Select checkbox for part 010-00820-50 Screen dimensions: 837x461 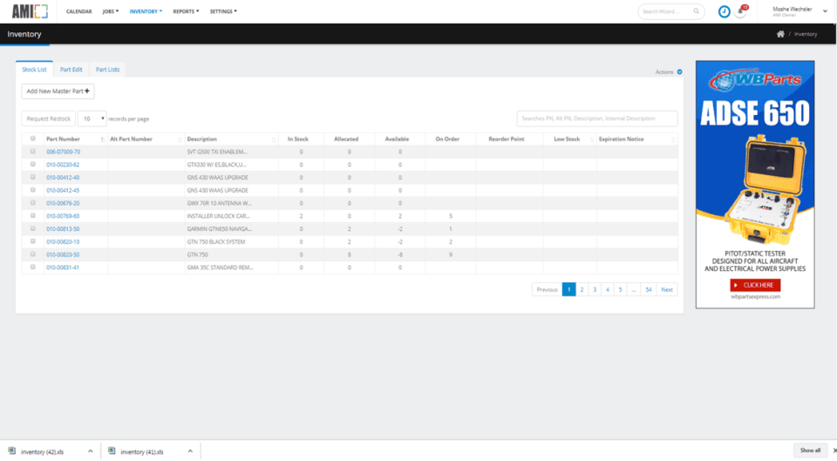click(x=33, y=254)
